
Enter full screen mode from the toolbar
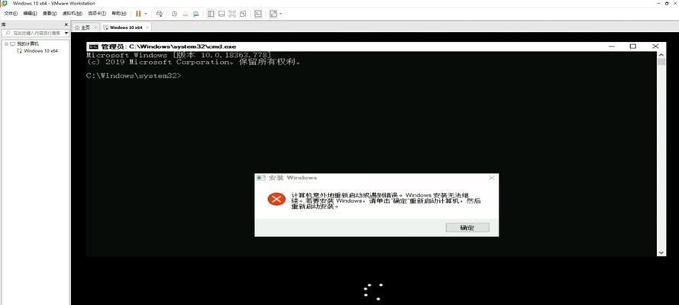(232, 14)
